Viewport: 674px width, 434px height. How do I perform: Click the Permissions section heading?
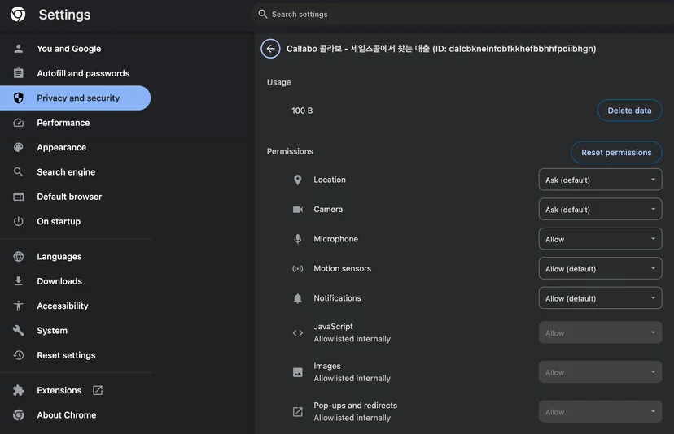[290, 151]
